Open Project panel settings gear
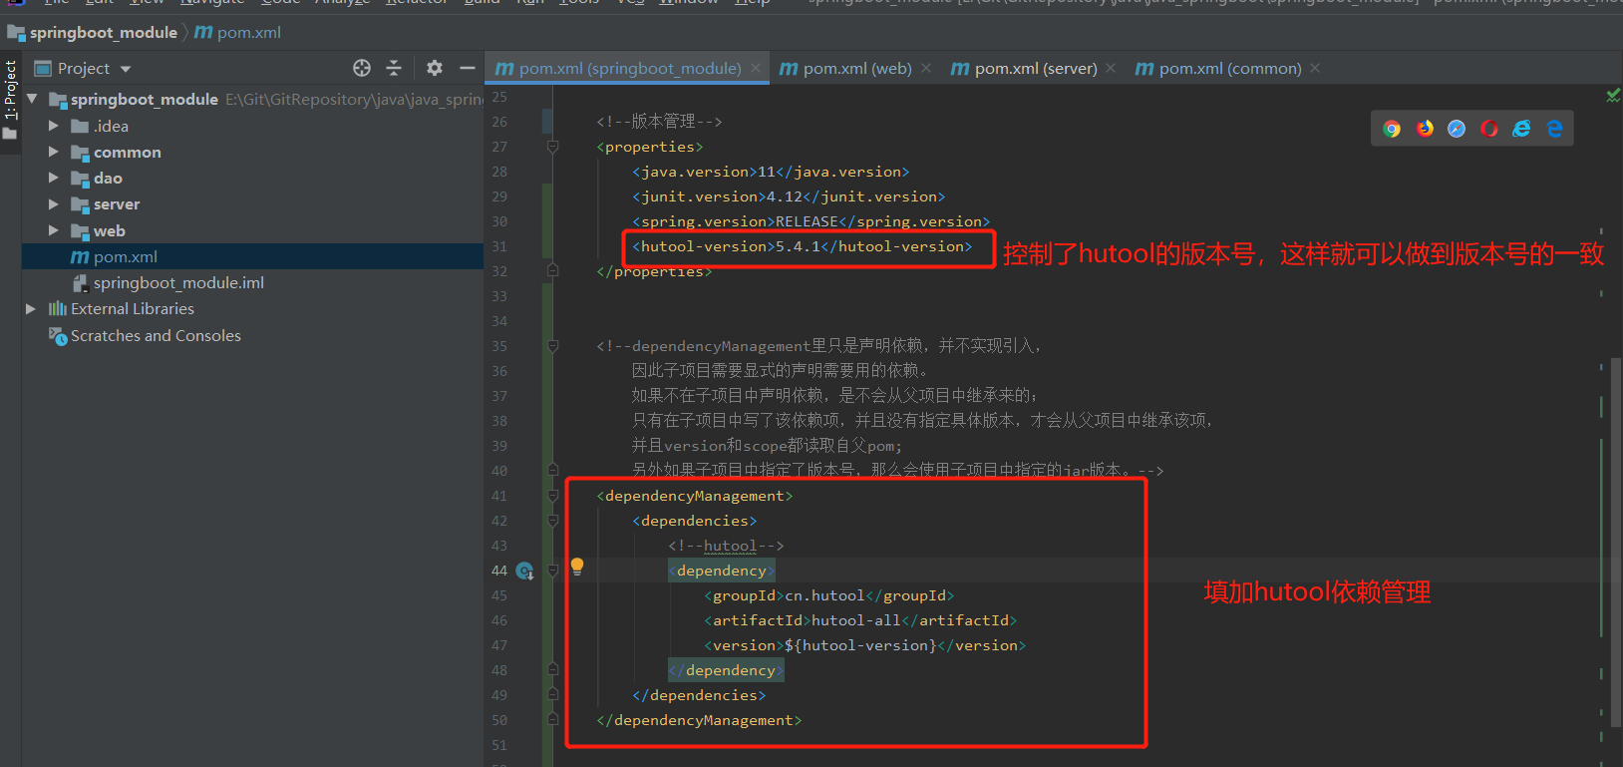Viewport: 1623px width, 767px height. coord(435,68)
